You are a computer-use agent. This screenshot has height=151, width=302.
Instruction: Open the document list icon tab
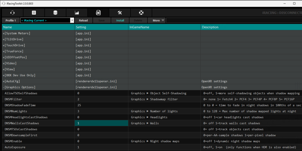tap(34, 13)
